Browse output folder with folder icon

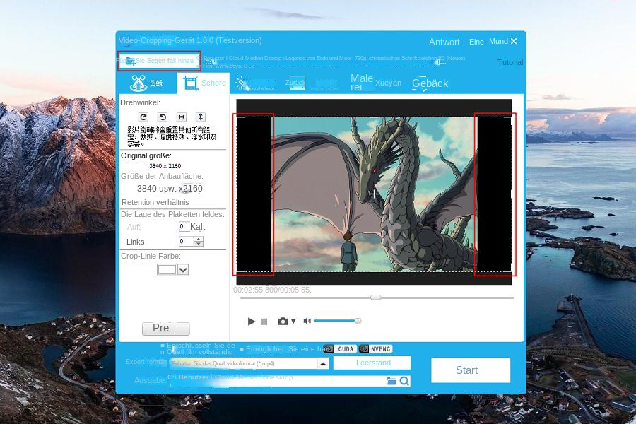point(391,381)
